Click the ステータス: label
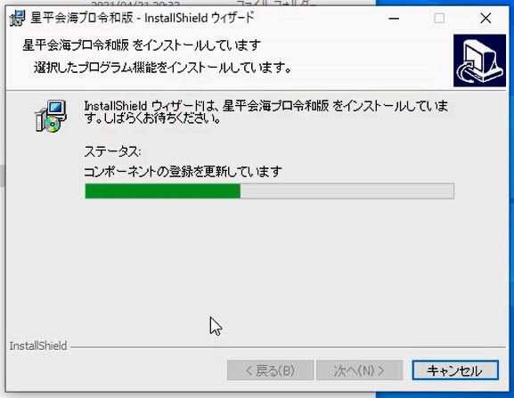 tap(112, 151)
